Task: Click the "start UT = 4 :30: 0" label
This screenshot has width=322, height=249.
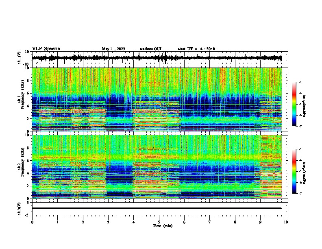Action: (196, 49)
